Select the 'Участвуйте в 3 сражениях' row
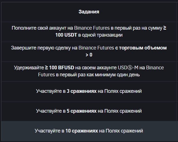178x142 pixels. click(x=89, y=91)
